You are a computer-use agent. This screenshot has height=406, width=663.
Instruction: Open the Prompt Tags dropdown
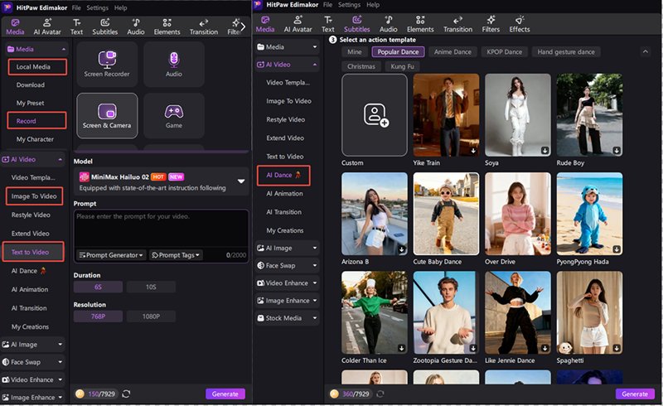click(x=176, y=255)
